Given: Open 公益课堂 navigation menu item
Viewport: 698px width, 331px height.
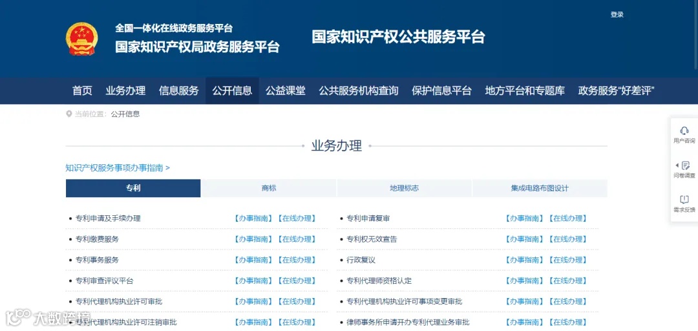Looking at the screenshot, I should [x=286, y=91].
